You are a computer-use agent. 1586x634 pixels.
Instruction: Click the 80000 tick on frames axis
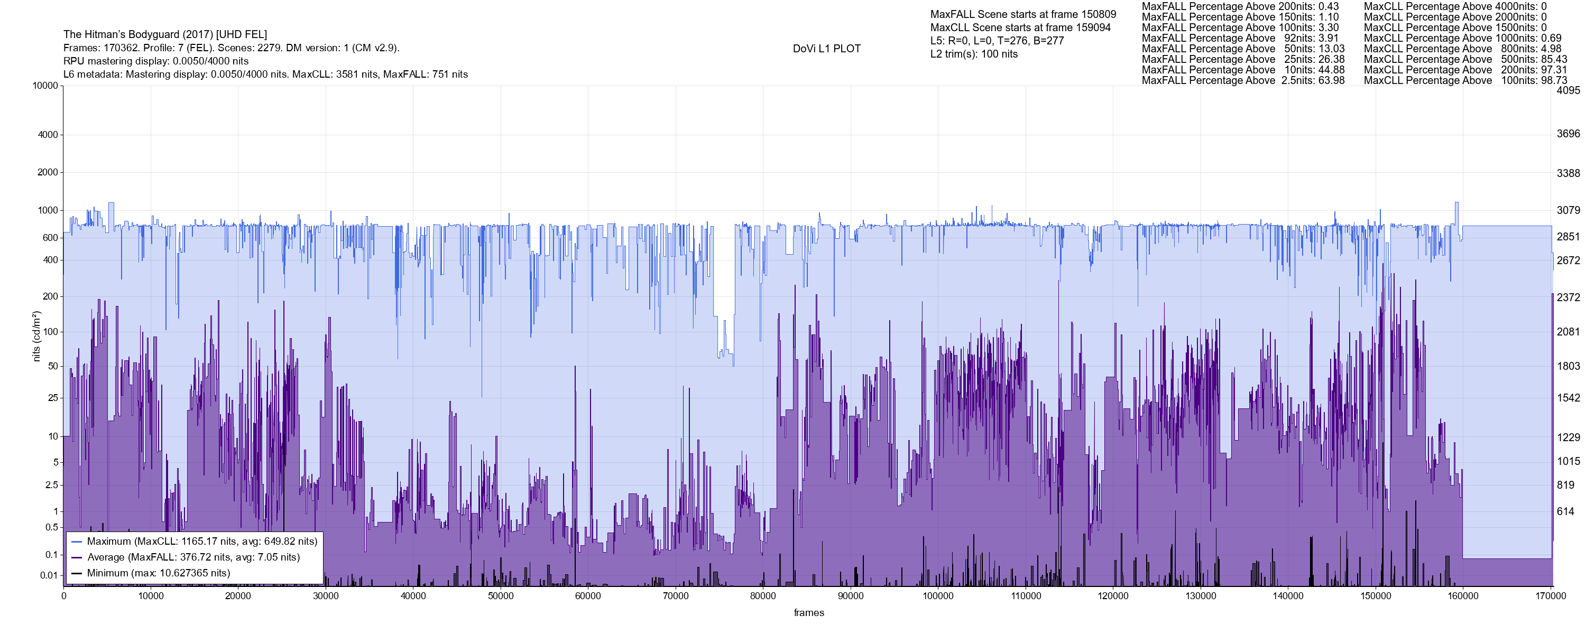tap(763, 596)
